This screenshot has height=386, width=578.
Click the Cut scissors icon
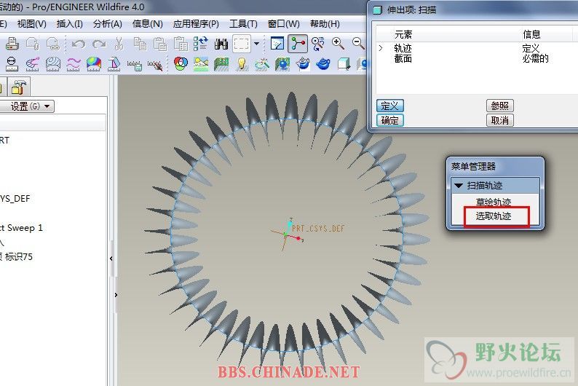click(119, 44)
